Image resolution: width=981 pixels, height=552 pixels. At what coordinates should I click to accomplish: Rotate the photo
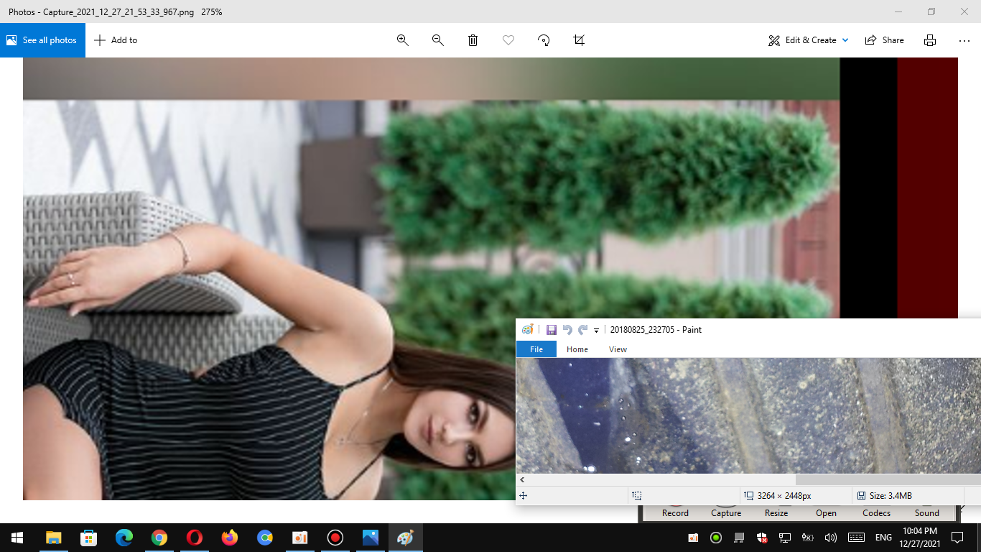544,40
